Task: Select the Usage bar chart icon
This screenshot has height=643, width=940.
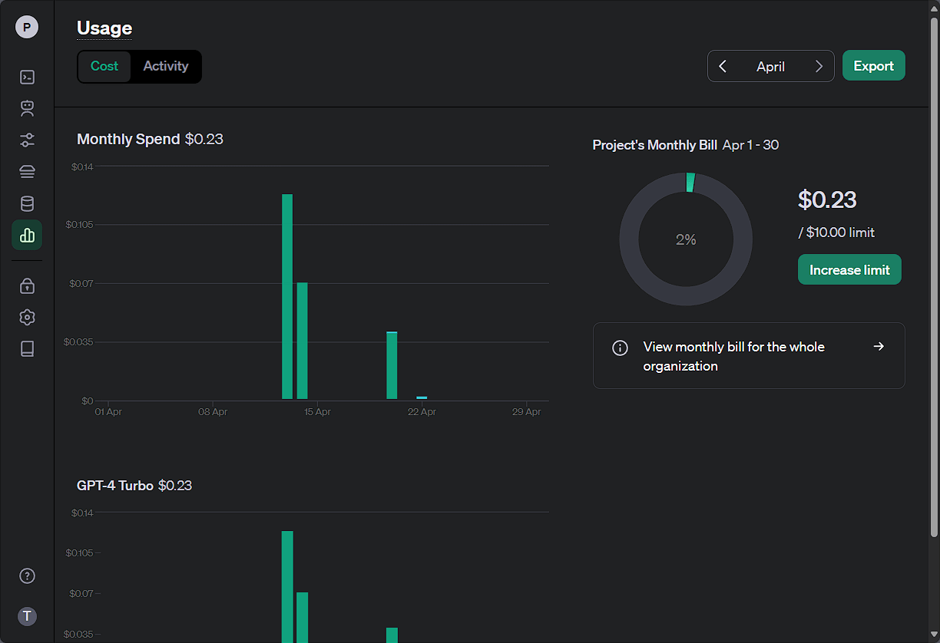Action: [x=27, y=235]
